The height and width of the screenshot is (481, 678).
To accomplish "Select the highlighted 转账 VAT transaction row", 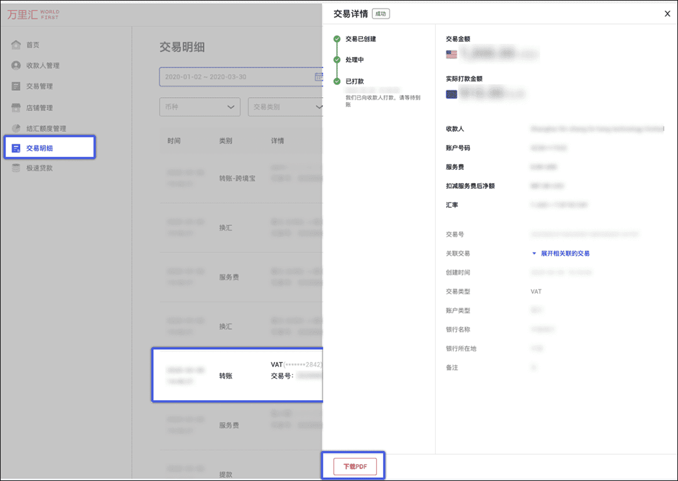I will (239, 375).
